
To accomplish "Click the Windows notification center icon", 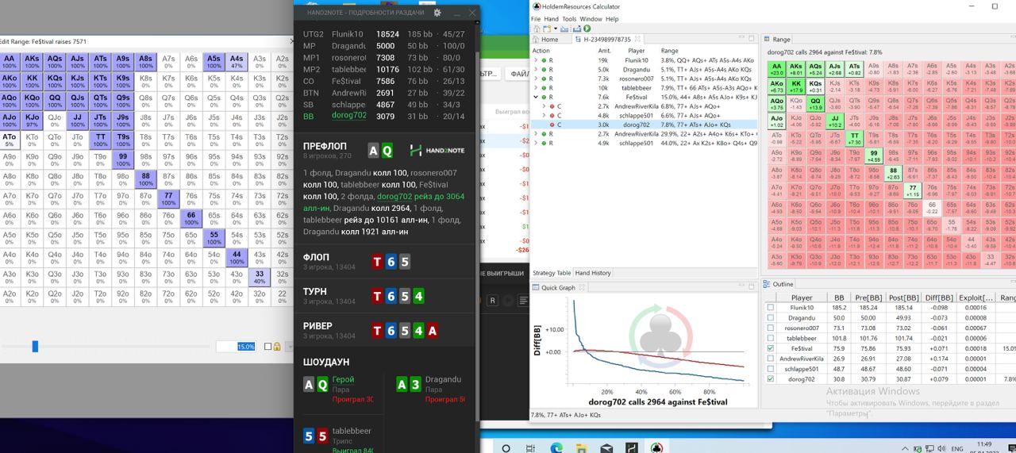I will 1011,448.
